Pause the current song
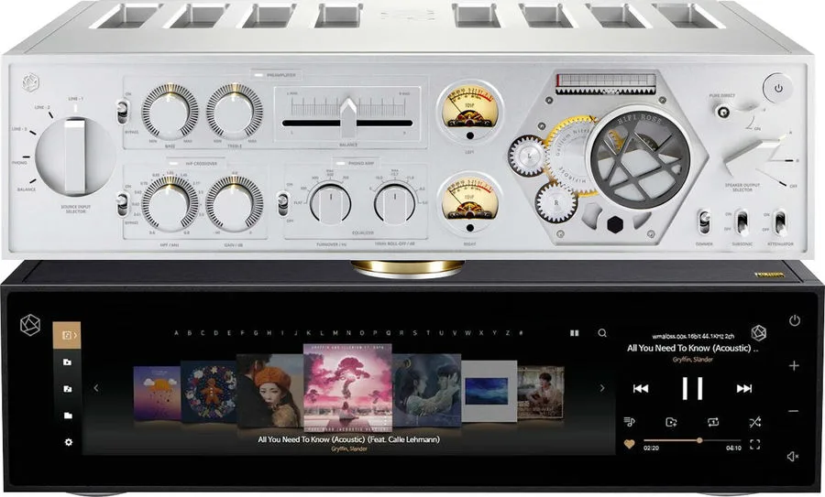 point(692,389)
